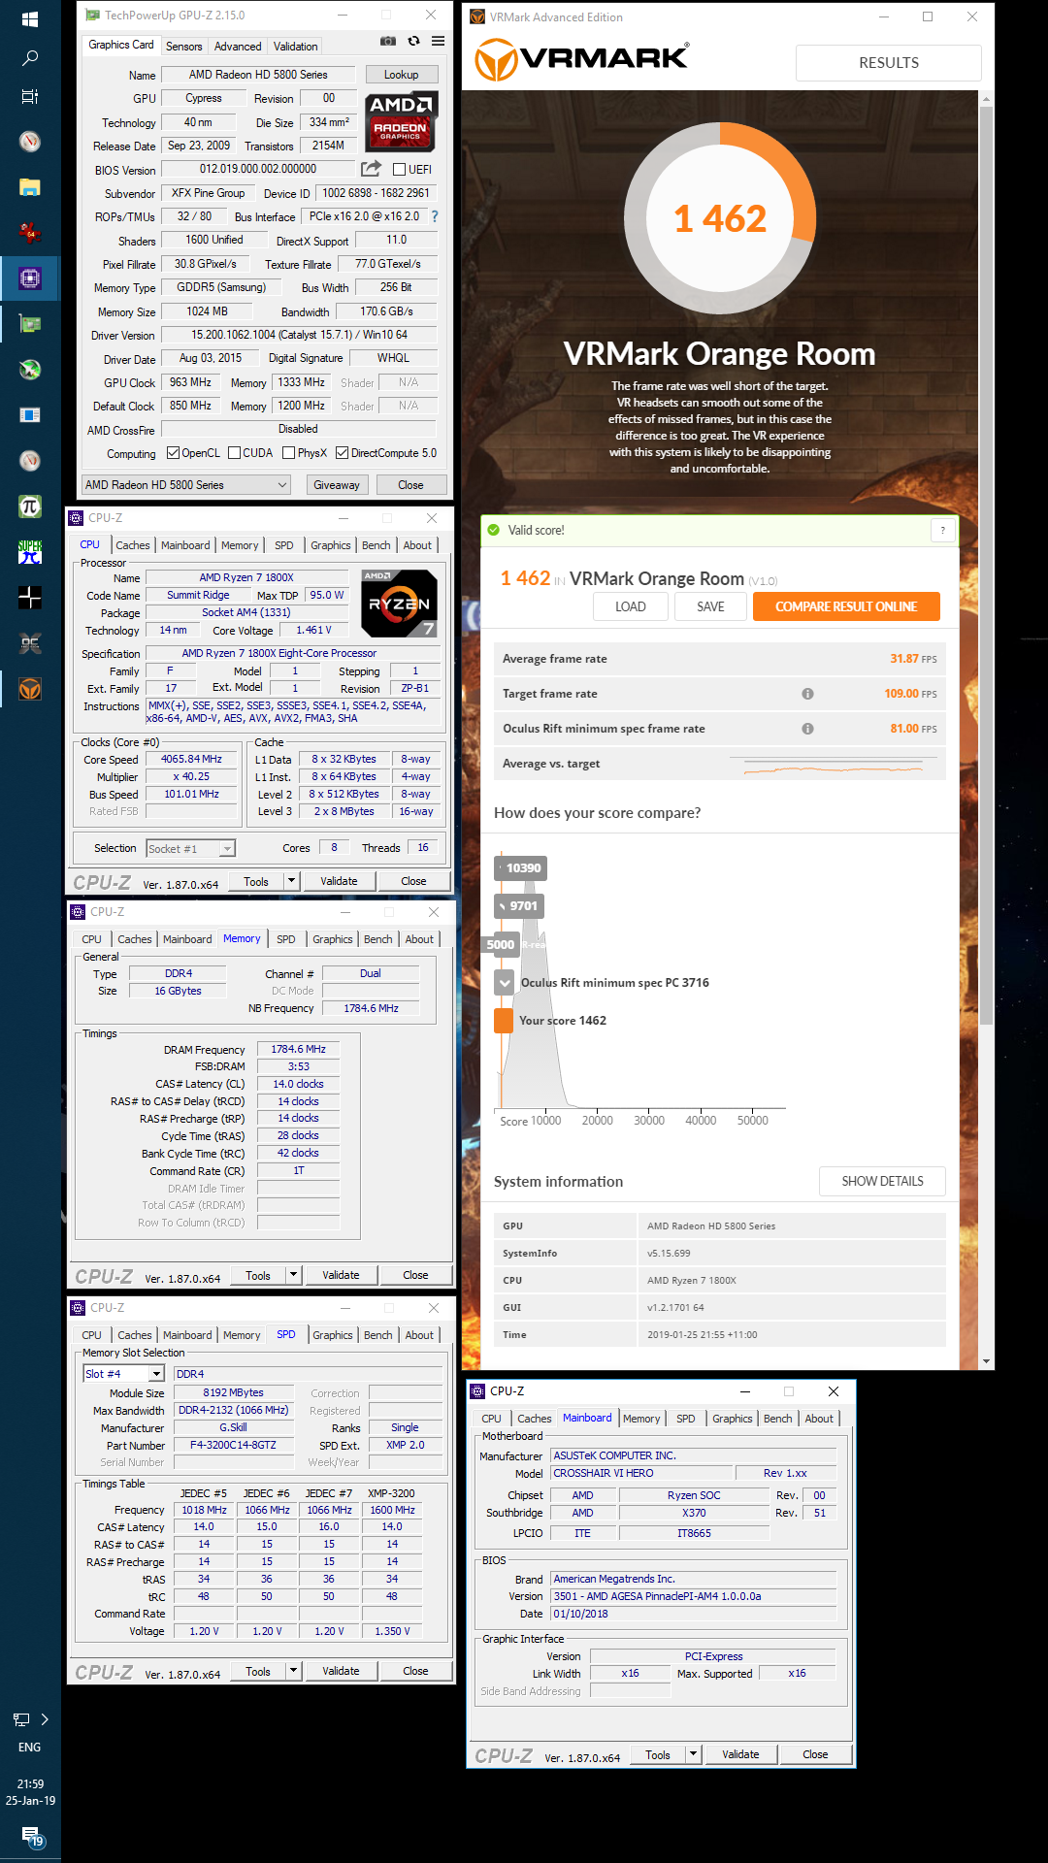Open Tools dropdown arrow in CPU-Z CPU window
The width and height of the screenshot is (1048, 1863).
point(291,881)
